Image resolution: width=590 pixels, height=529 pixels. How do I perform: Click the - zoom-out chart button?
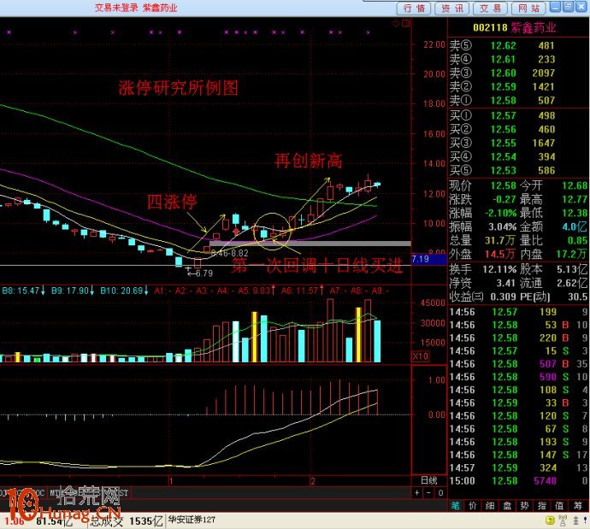[428, 492]
